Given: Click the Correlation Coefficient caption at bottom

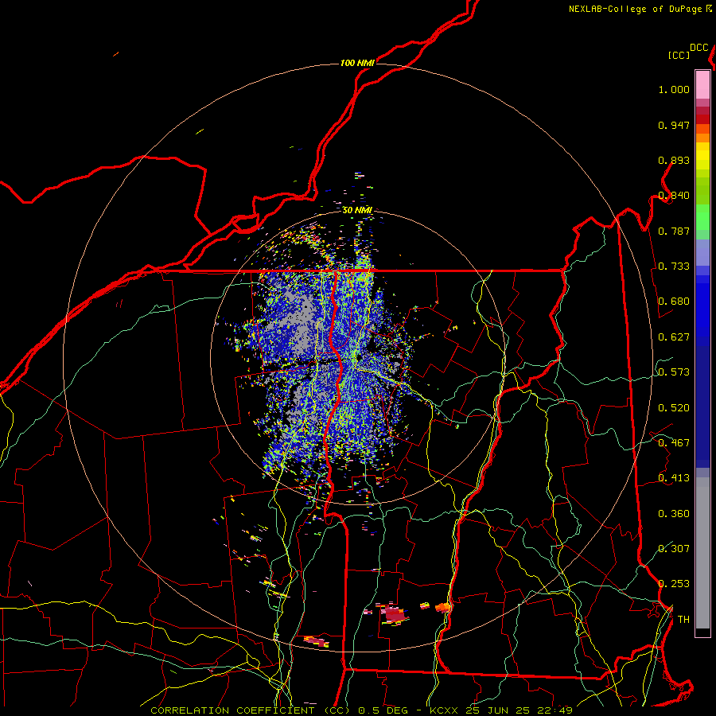Looking at the screenshot, I should tap(361, 710).
